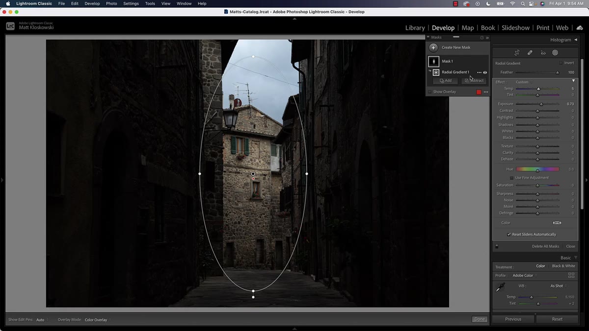
Task: Click the Add button under Radial Gradient 1
Action: tap(446, 81)
